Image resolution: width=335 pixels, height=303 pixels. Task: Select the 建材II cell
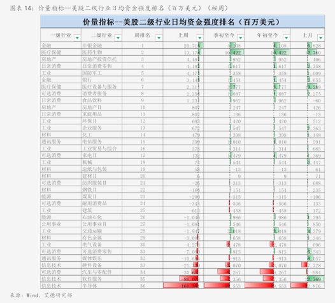pos(102,176)
